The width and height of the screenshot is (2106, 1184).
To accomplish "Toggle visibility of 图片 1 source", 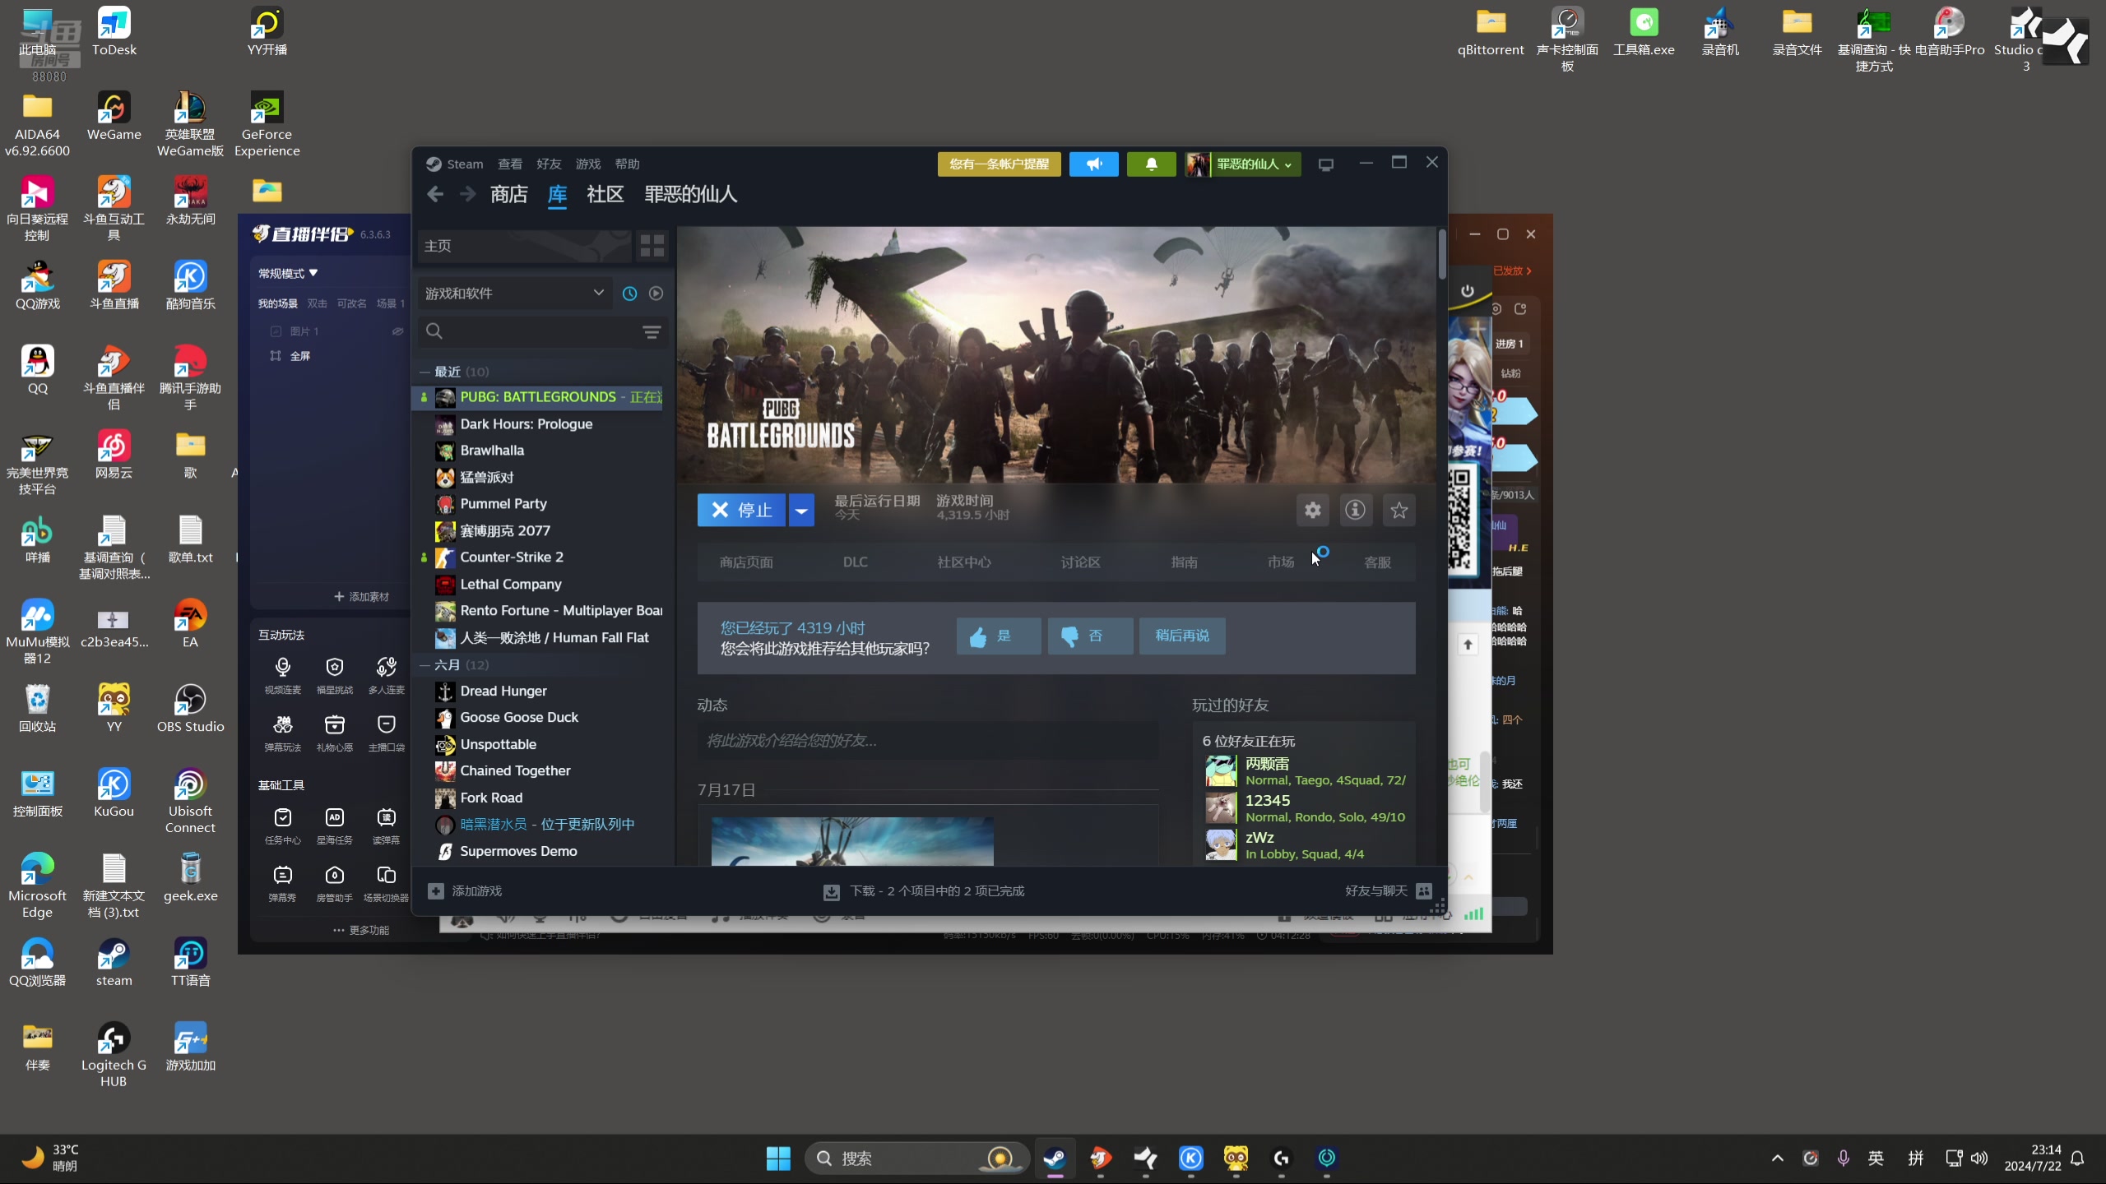I will pos(397,331).
